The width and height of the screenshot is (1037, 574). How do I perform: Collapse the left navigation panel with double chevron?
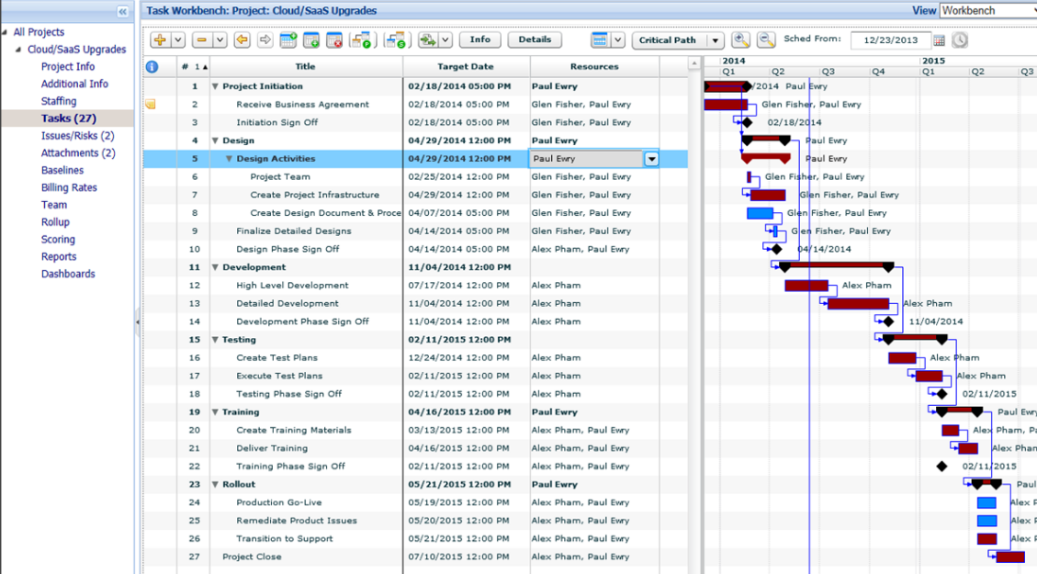[x=122, y=11]
